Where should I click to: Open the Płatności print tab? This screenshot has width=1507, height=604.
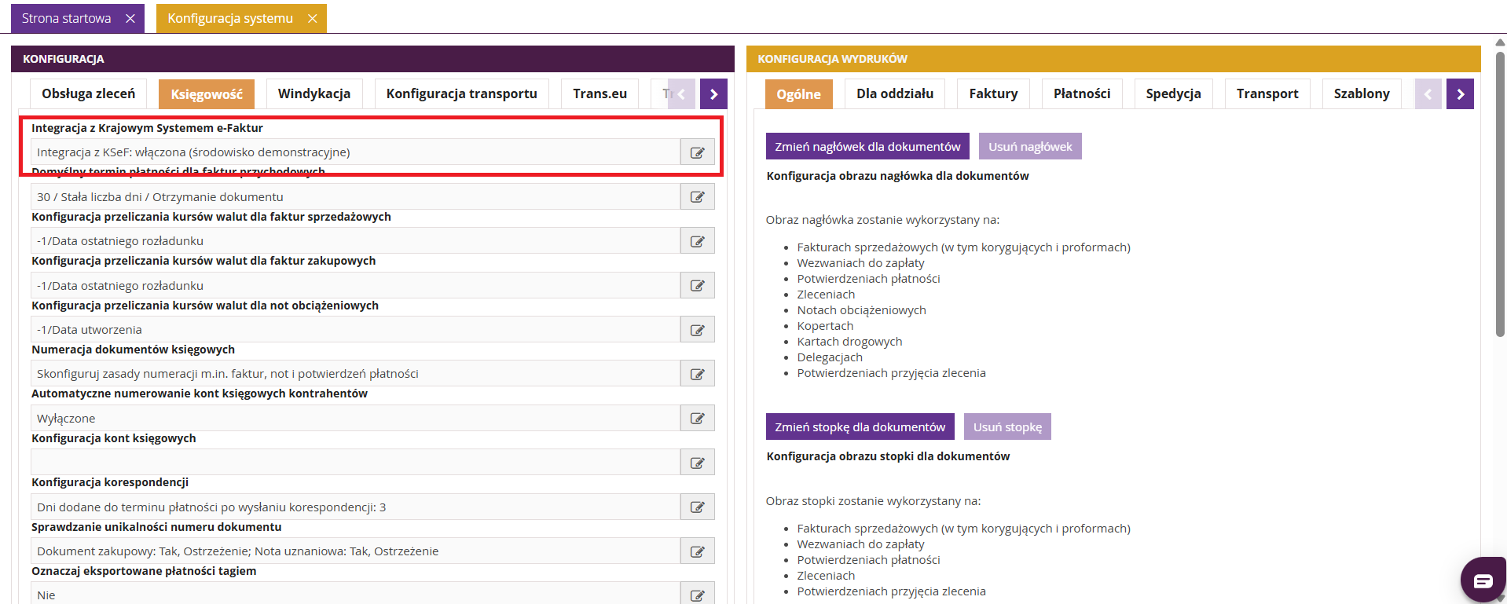pos(1082,93)
